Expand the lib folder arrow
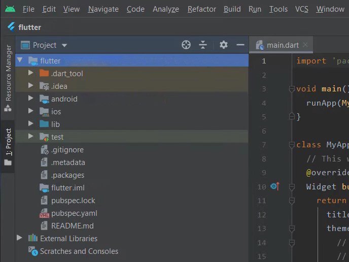The width and height of the screenshot is (349, 262). click(x=31, y=124)
